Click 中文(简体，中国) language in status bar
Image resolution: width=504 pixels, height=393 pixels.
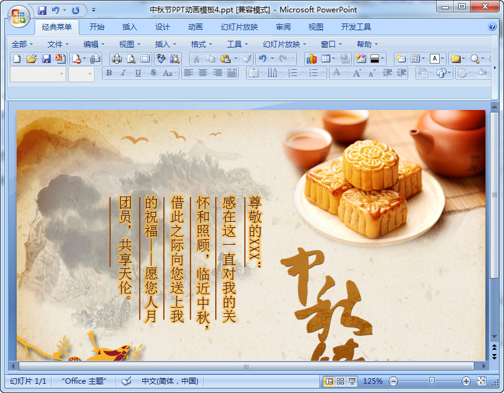click(x=170, y=381)
